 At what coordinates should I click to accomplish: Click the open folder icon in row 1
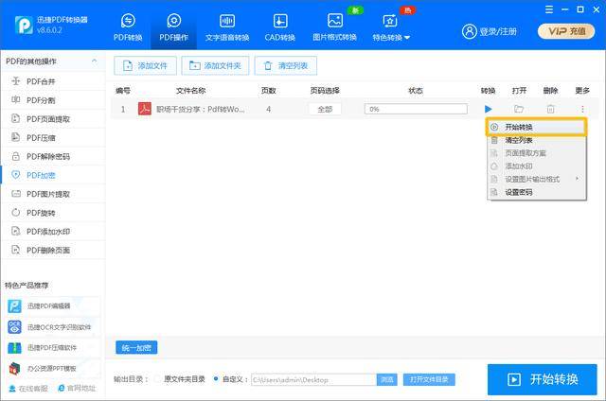[x=519, y=109]
